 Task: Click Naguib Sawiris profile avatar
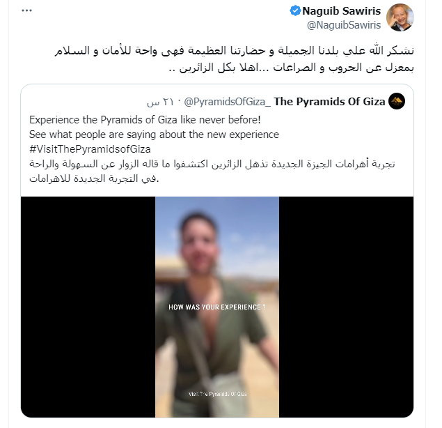[400, 17]
